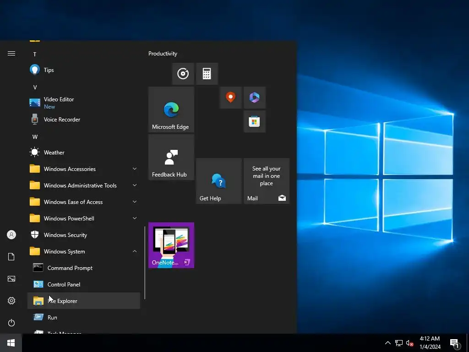
Task: Open Control Panel
Action: point(84,284)
